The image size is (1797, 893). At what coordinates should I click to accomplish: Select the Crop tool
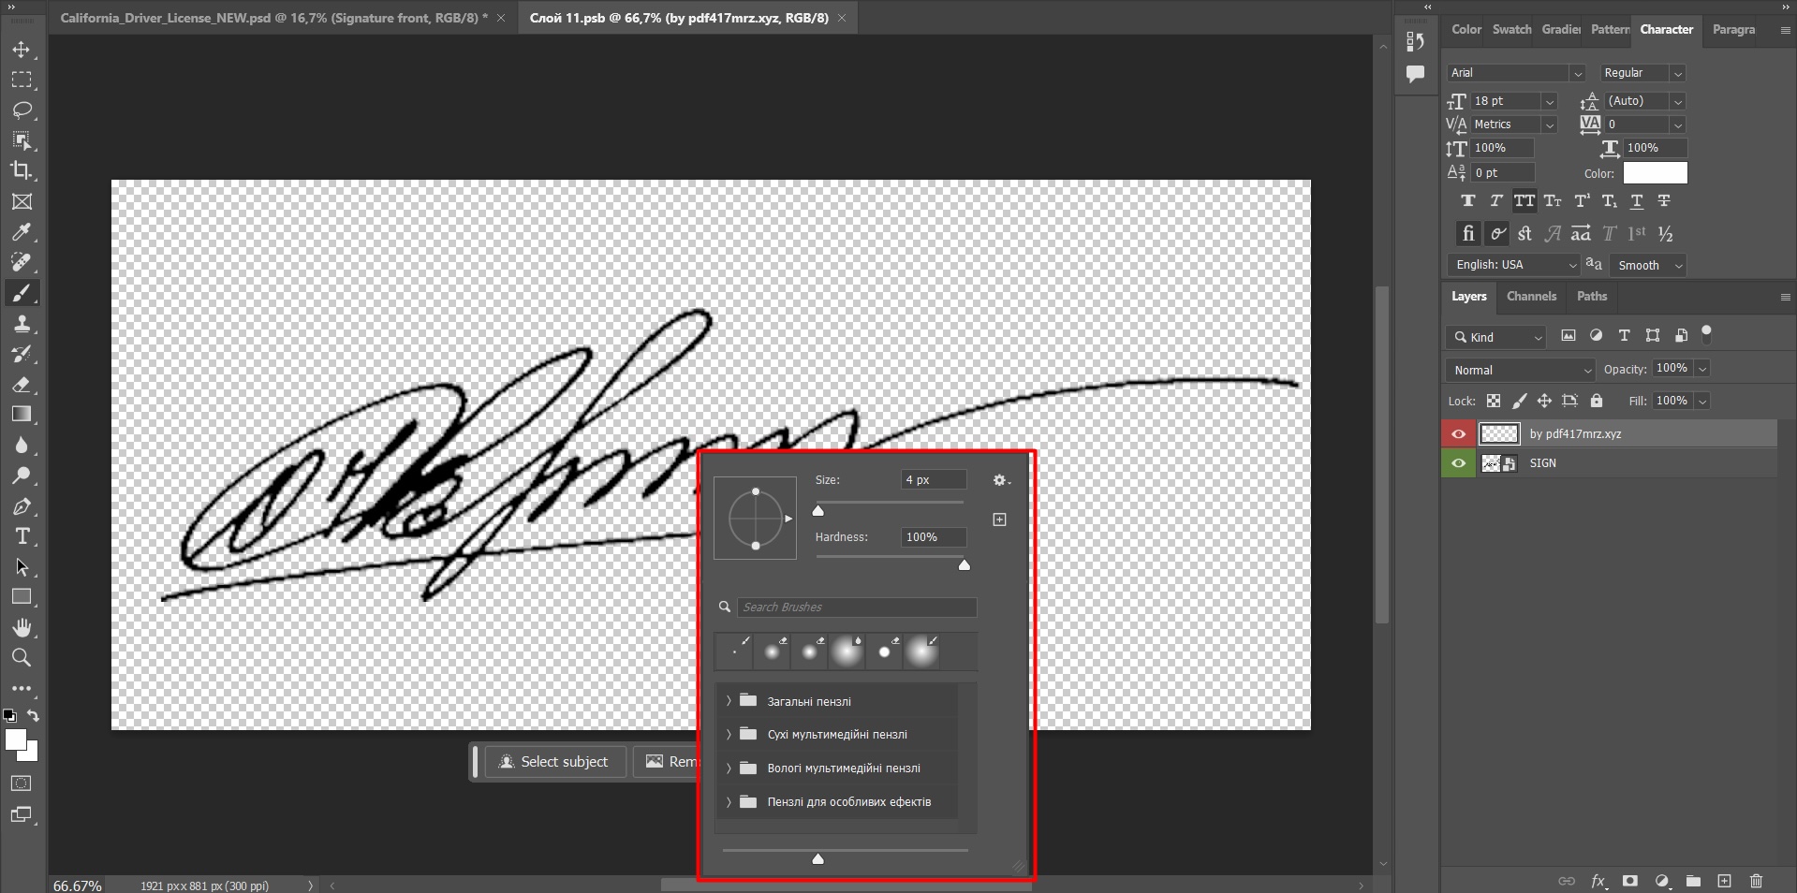[22, 171]
